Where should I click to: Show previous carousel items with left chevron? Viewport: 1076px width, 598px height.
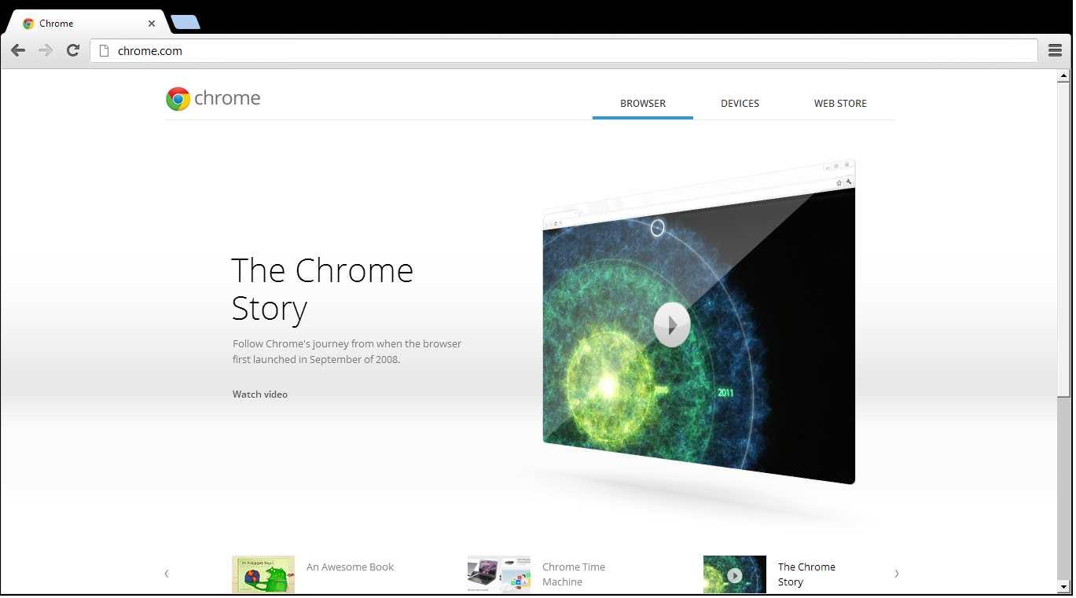(x=167, y=574)
